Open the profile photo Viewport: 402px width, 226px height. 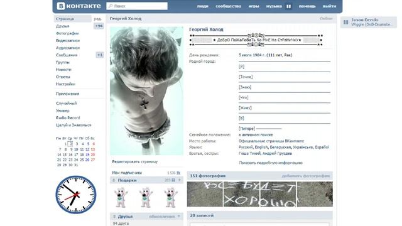pyautogui.click(x=146, y=91)
